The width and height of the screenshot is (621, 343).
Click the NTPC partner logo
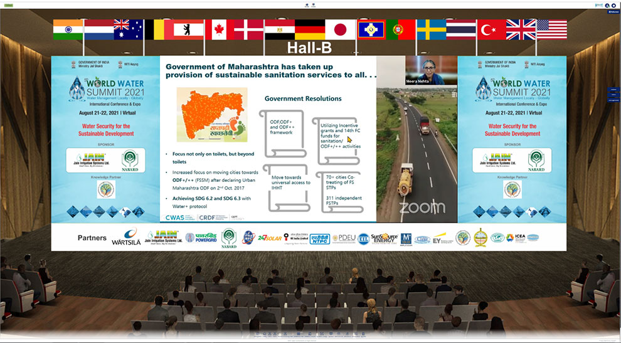[x=320, y=238]
